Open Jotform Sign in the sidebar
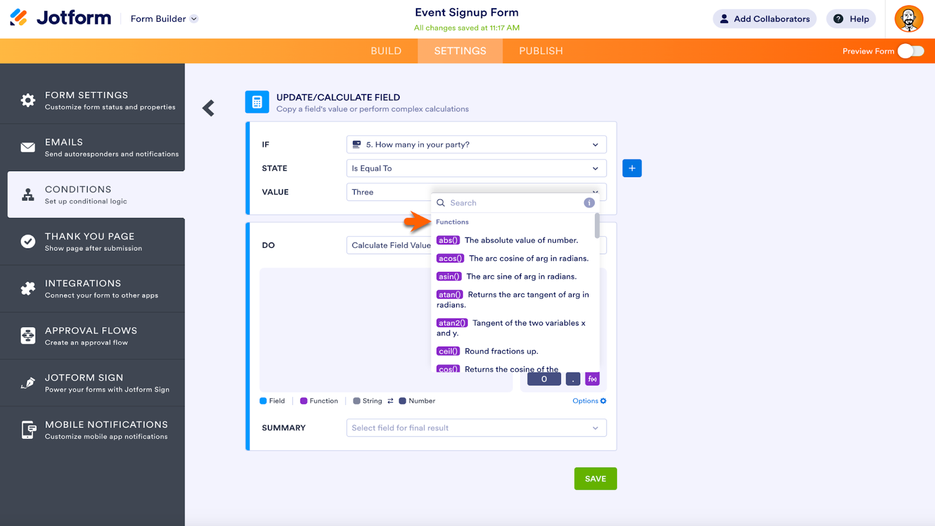Screen dimensions: 935x526 (x=92, y=383)
